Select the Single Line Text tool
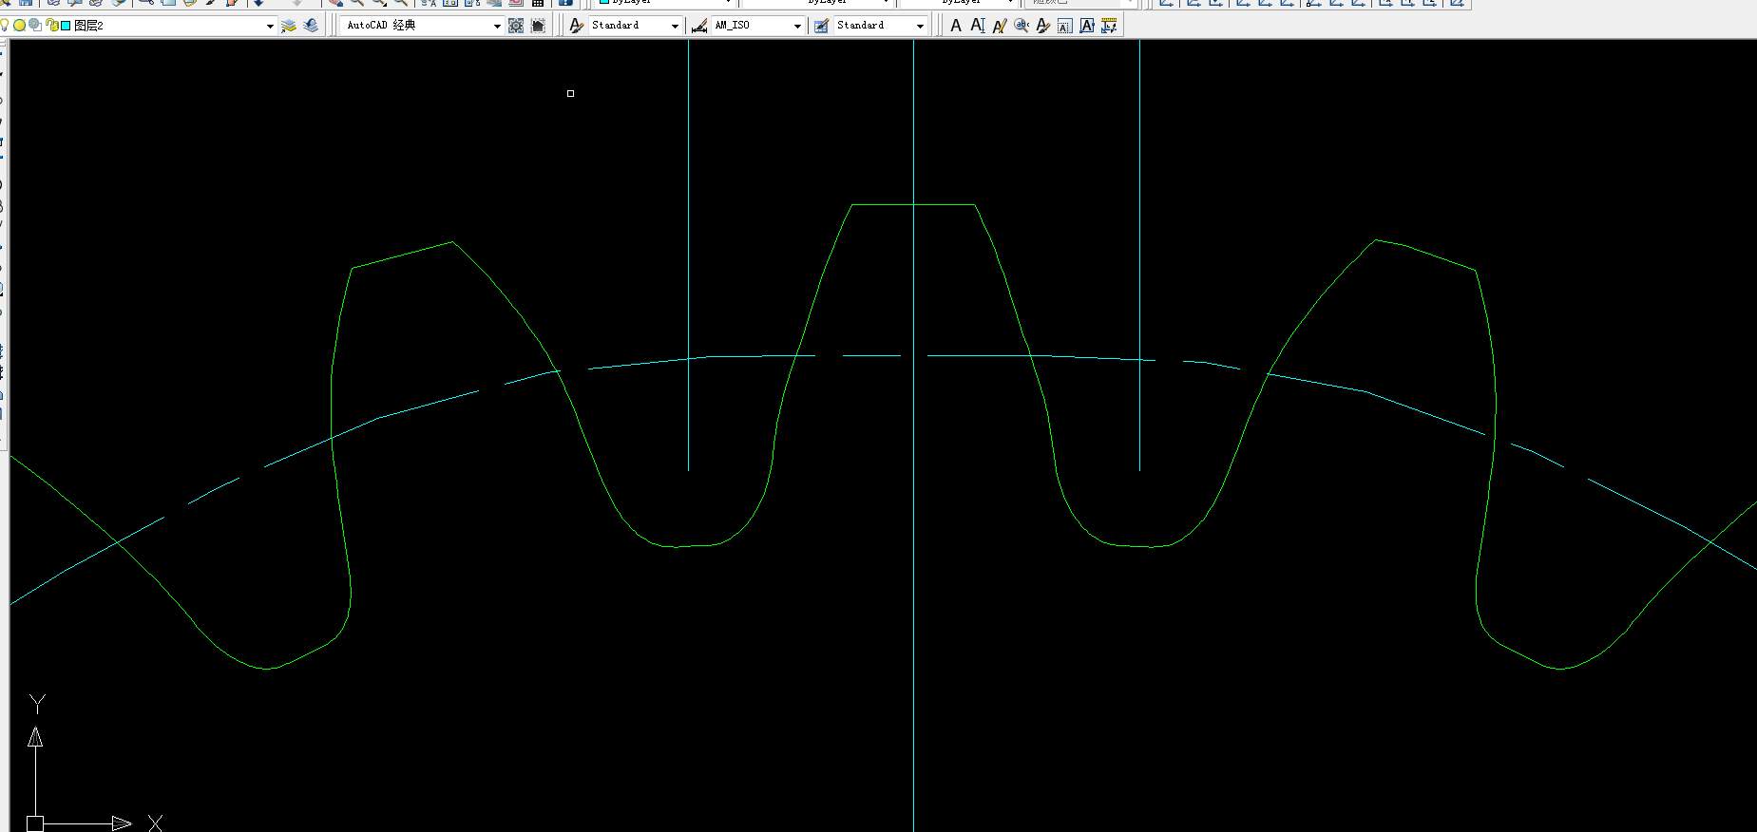 (978, 26)
